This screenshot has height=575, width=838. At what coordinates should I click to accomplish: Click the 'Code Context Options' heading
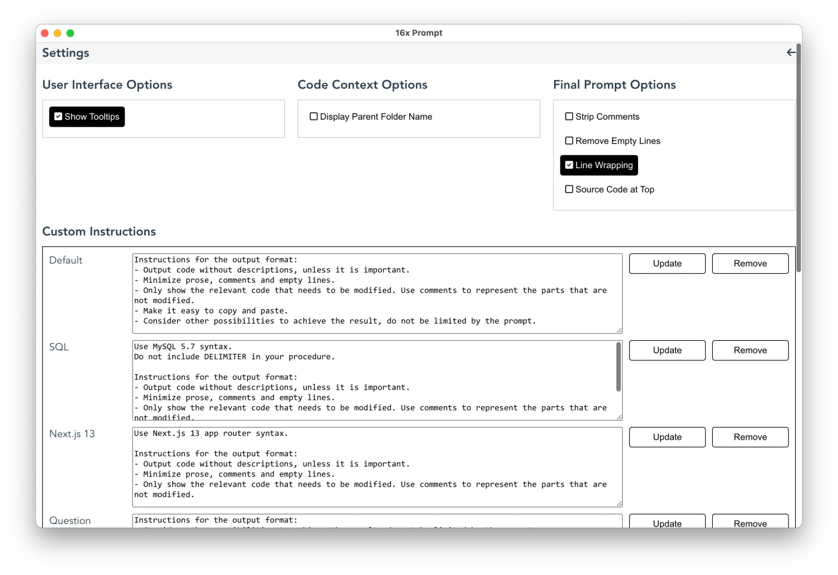tap(362, 85)
